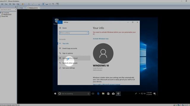Click Activate Windows now link
The image size is (190, 106).
coord(101,39)
